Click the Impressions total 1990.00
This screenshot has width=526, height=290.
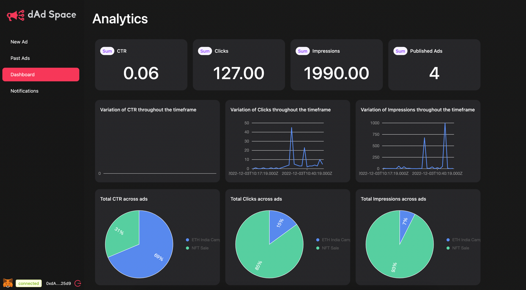pyautogui.click(x=336, y=73)
